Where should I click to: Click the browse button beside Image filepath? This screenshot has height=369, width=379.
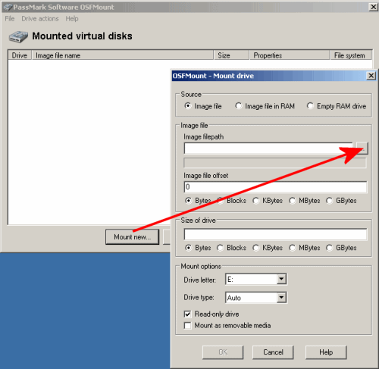[x=362, y=148]
